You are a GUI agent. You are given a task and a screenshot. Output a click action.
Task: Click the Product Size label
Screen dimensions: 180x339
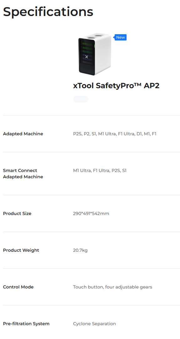[17, 214]
